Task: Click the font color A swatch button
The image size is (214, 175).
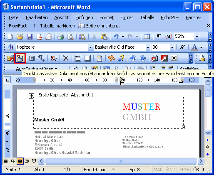Action: click(194, 47)
